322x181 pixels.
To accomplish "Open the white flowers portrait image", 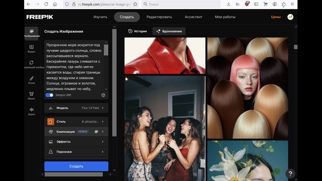I will pos(248,161).
